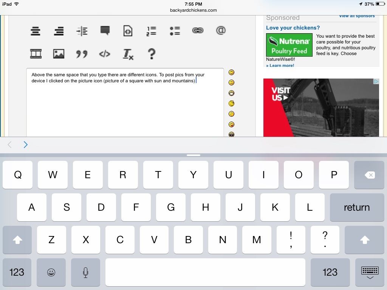Hide the on-screen keyboard
This screenshot has width=387, height=290.
point(370,272)
